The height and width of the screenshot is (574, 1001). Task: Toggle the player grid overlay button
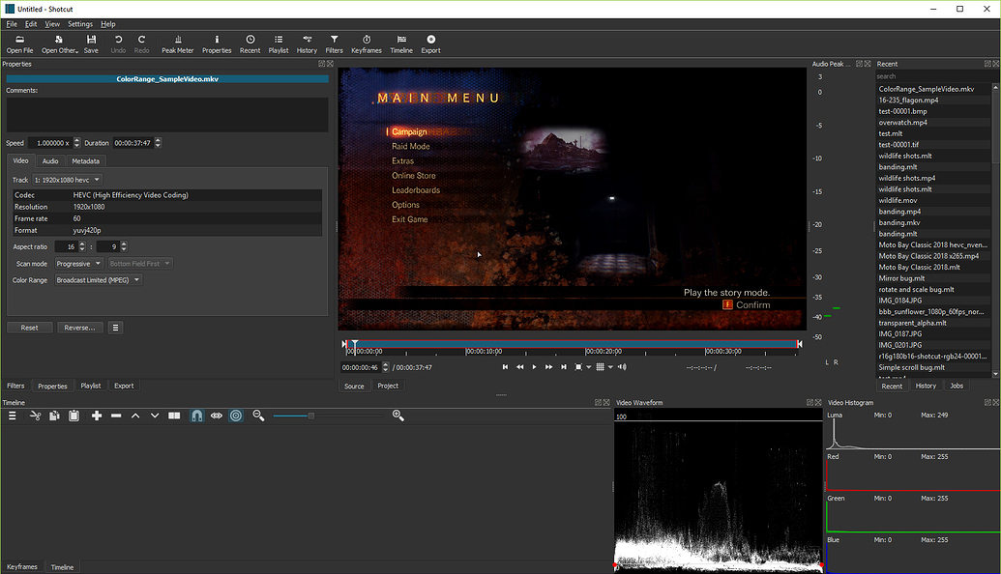point(600,367)
